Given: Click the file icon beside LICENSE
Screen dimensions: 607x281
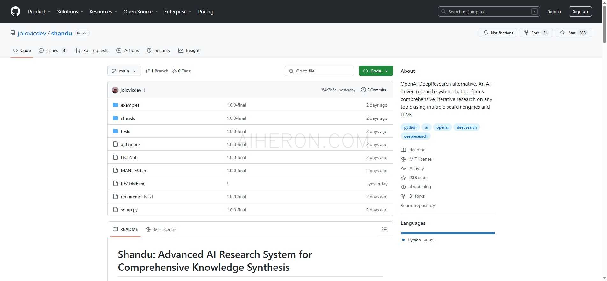Looking at the screenshot, I should 115,157.
